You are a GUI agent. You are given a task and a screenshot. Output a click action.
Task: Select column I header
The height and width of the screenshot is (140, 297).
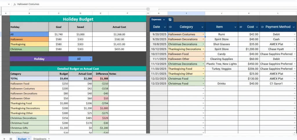(x=186, y=13)
